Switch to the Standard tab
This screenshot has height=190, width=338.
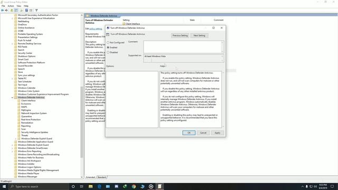pyautogui.click(x=101, y=177)
